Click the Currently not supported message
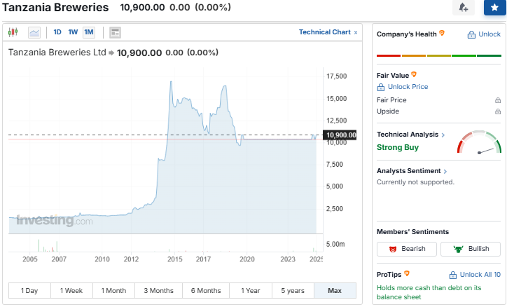This screenshot has height=307, width=507. (x=415, y=182)
